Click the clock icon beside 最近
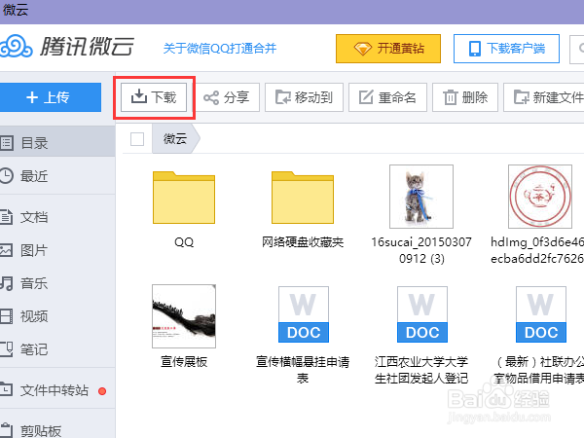This screenshot has width=584, height=438. (6, 176)
